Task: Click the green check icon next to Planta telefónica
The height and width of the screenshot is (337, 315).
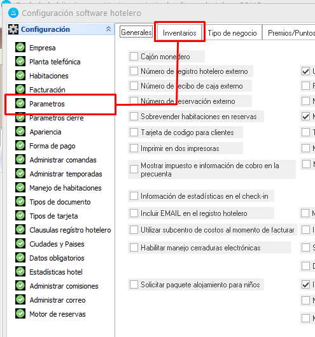Action: [20, 61]
